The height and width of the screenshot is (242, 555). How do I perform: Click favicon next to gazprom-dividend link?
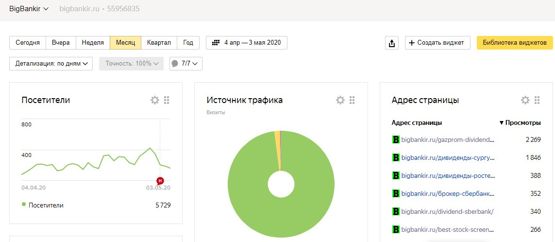(396, 139)
